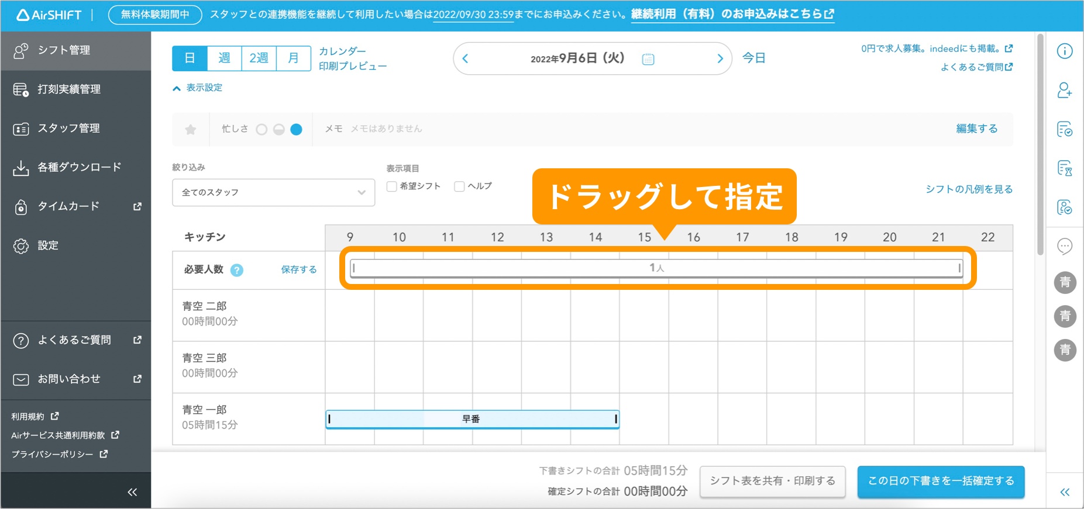
Task: Open Airサービス共通利用約款 link
Action: [x=66, y=435]
